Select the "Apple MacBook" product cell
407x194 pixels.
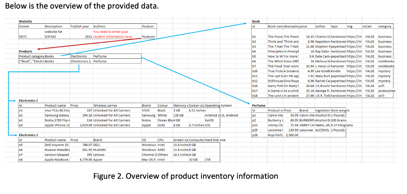[57, 159]
